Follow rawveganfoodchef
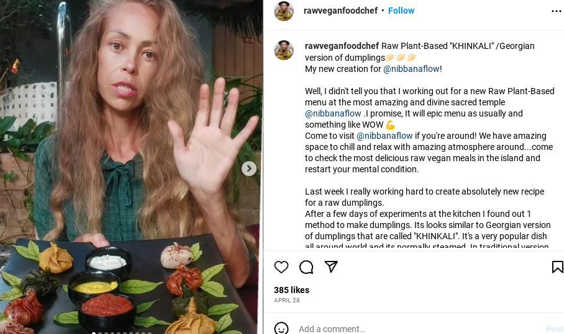Screen dimensions: 564x334 [401, 11]
